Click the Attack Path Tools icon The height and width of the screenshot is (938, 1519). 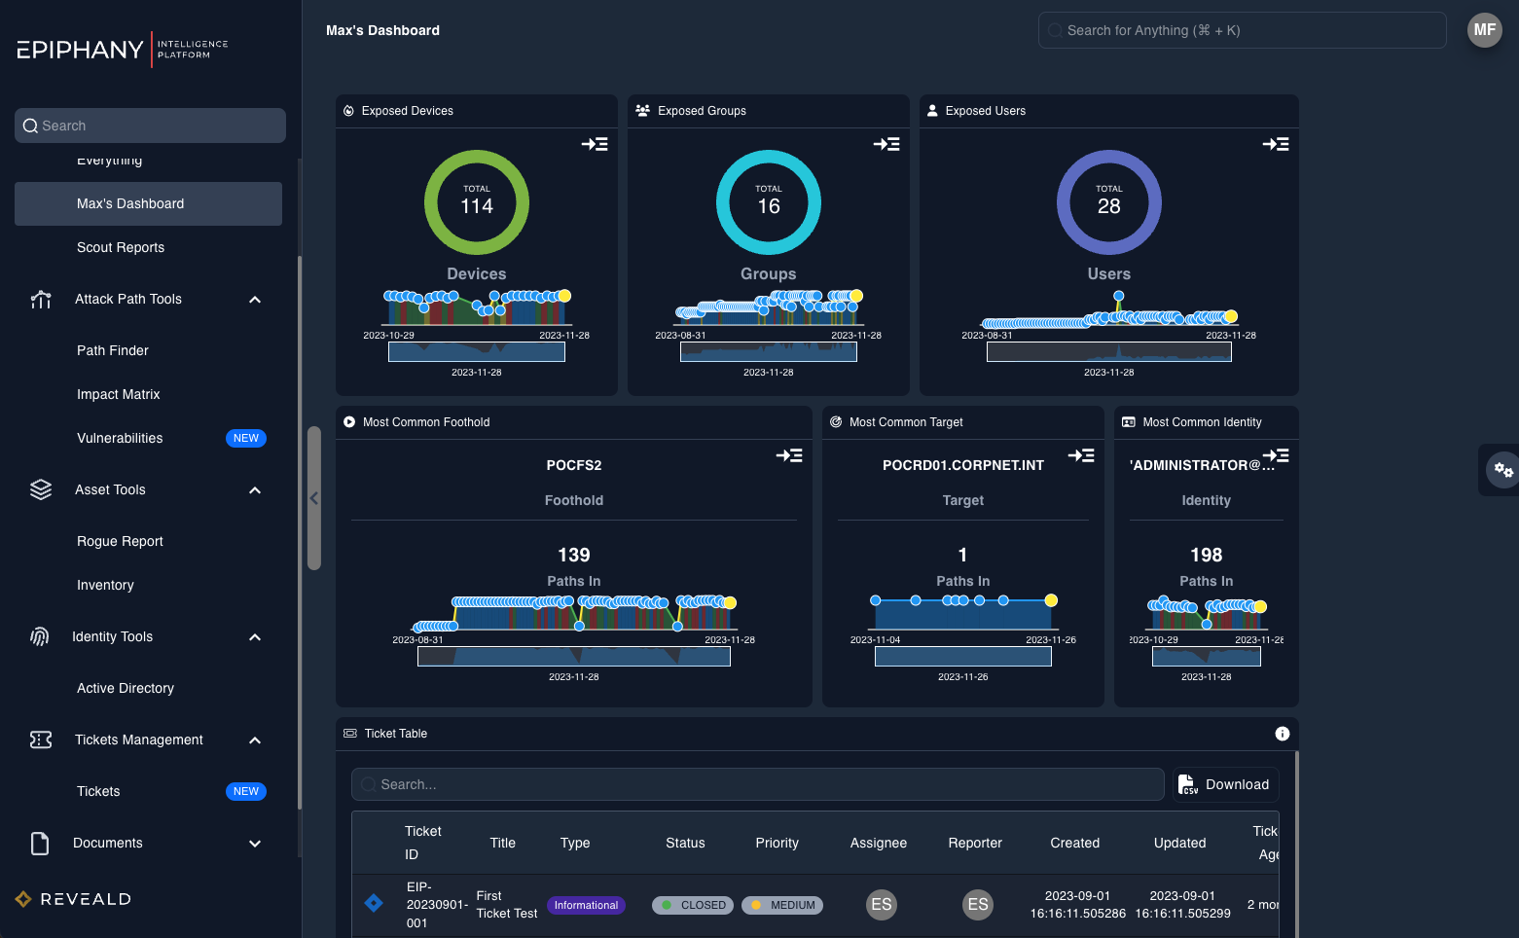coord(41,299)
